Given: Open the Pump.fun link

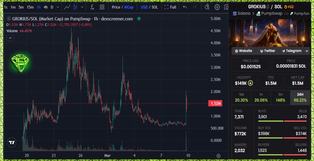Looking at the screenshot, I should pos(300,13).
